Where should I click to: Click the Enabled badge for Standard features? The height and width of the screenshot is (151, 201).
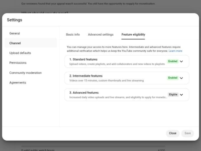point(173,61)
